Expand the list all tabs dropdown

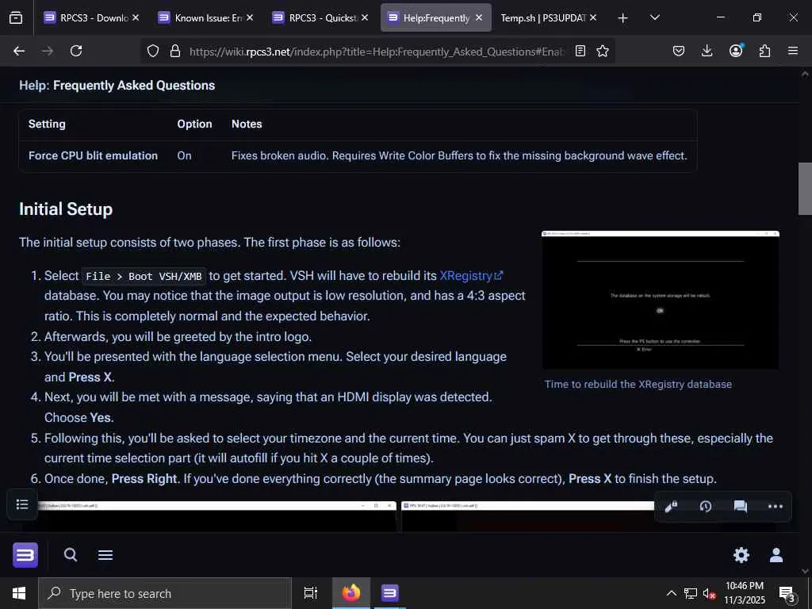654,17
